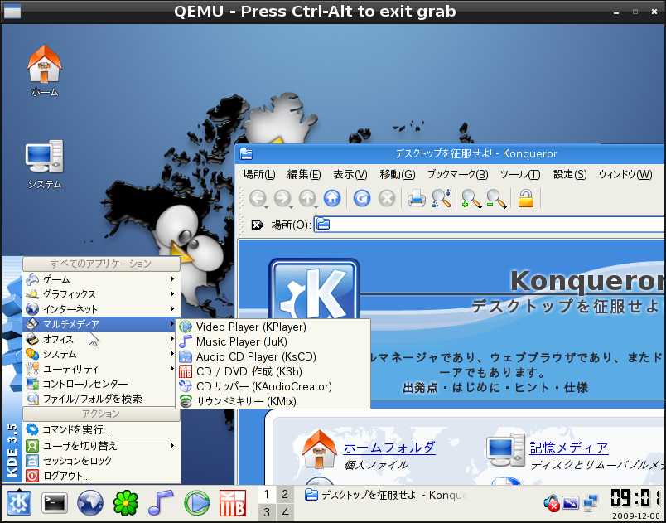
Task: Click the 仕様 link
Action: 576,387
